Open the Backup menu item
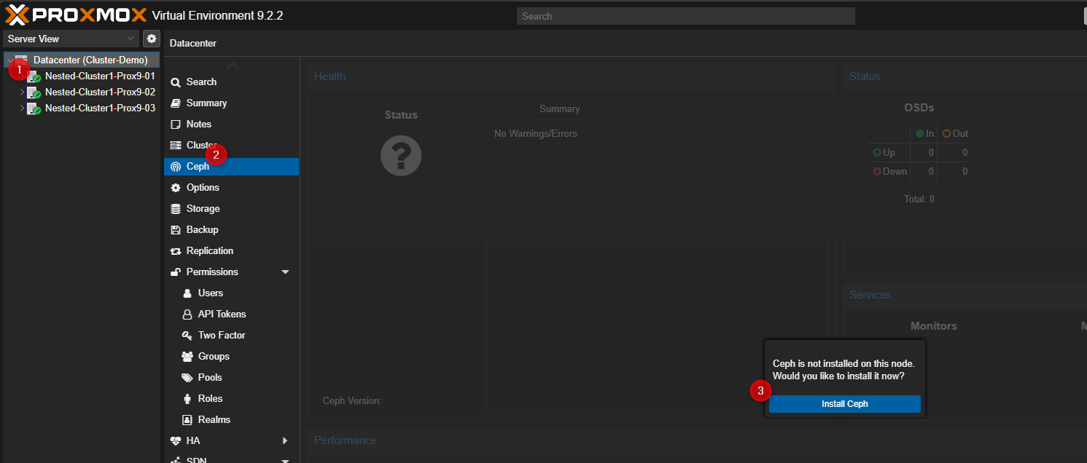The width and height of the screenshot is (1087, 463). pos(232,230)
